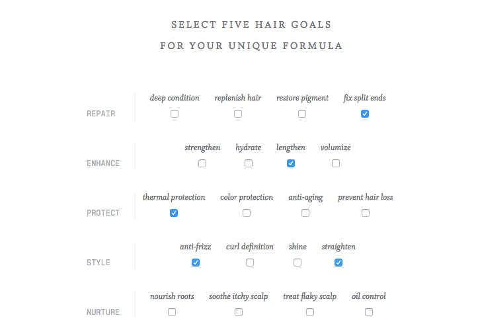The width and height of the screenshot is (478, 332).
Task: Select restore pigment checkbox
Action: (302, 114)
